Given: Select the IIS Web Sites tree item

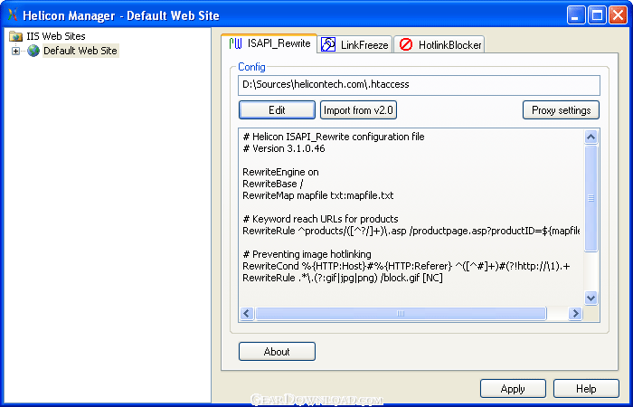Looking at the screenshot, I should point(56,36).
